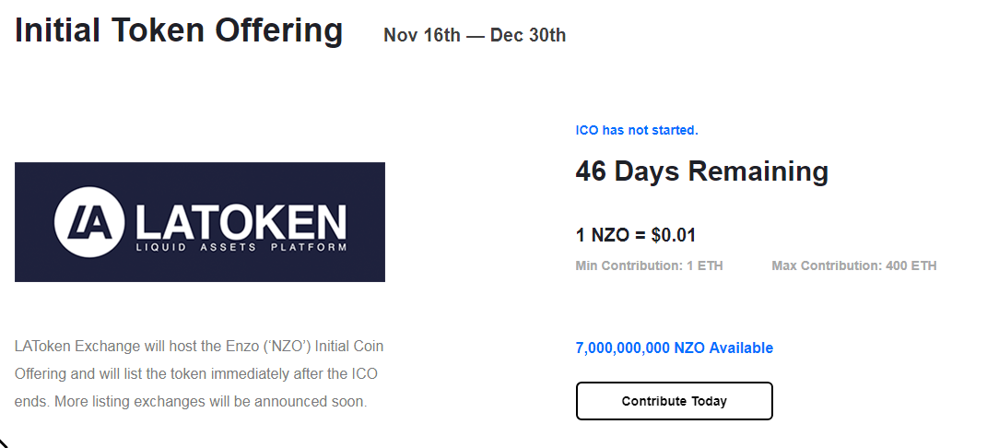Click the '1 NZO' token label
This screenshot has width=987, height=448.
pos(602,235)
